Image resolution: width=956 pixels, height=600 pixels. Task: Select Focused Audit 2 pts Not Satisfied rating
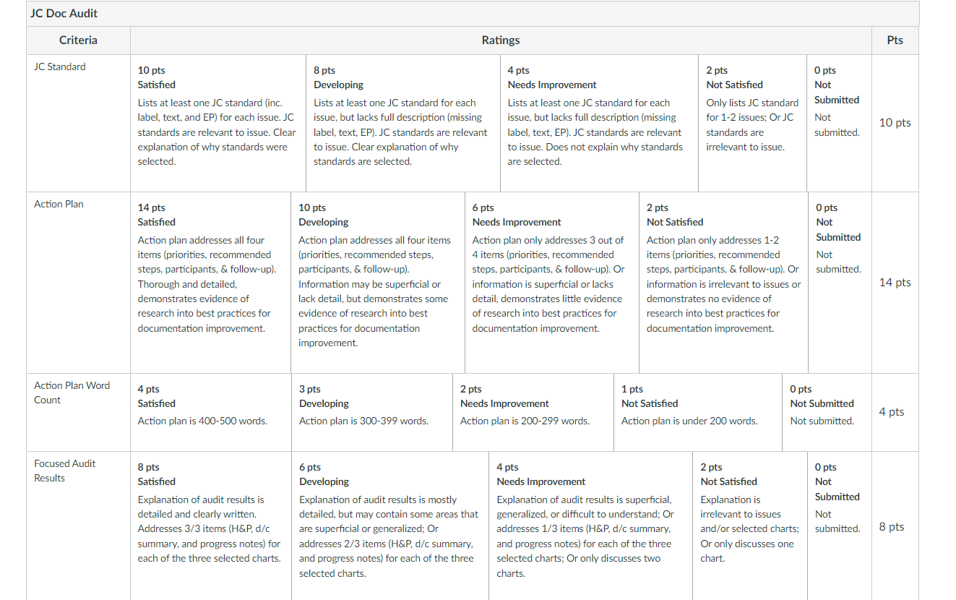click(x=750, y=526)
